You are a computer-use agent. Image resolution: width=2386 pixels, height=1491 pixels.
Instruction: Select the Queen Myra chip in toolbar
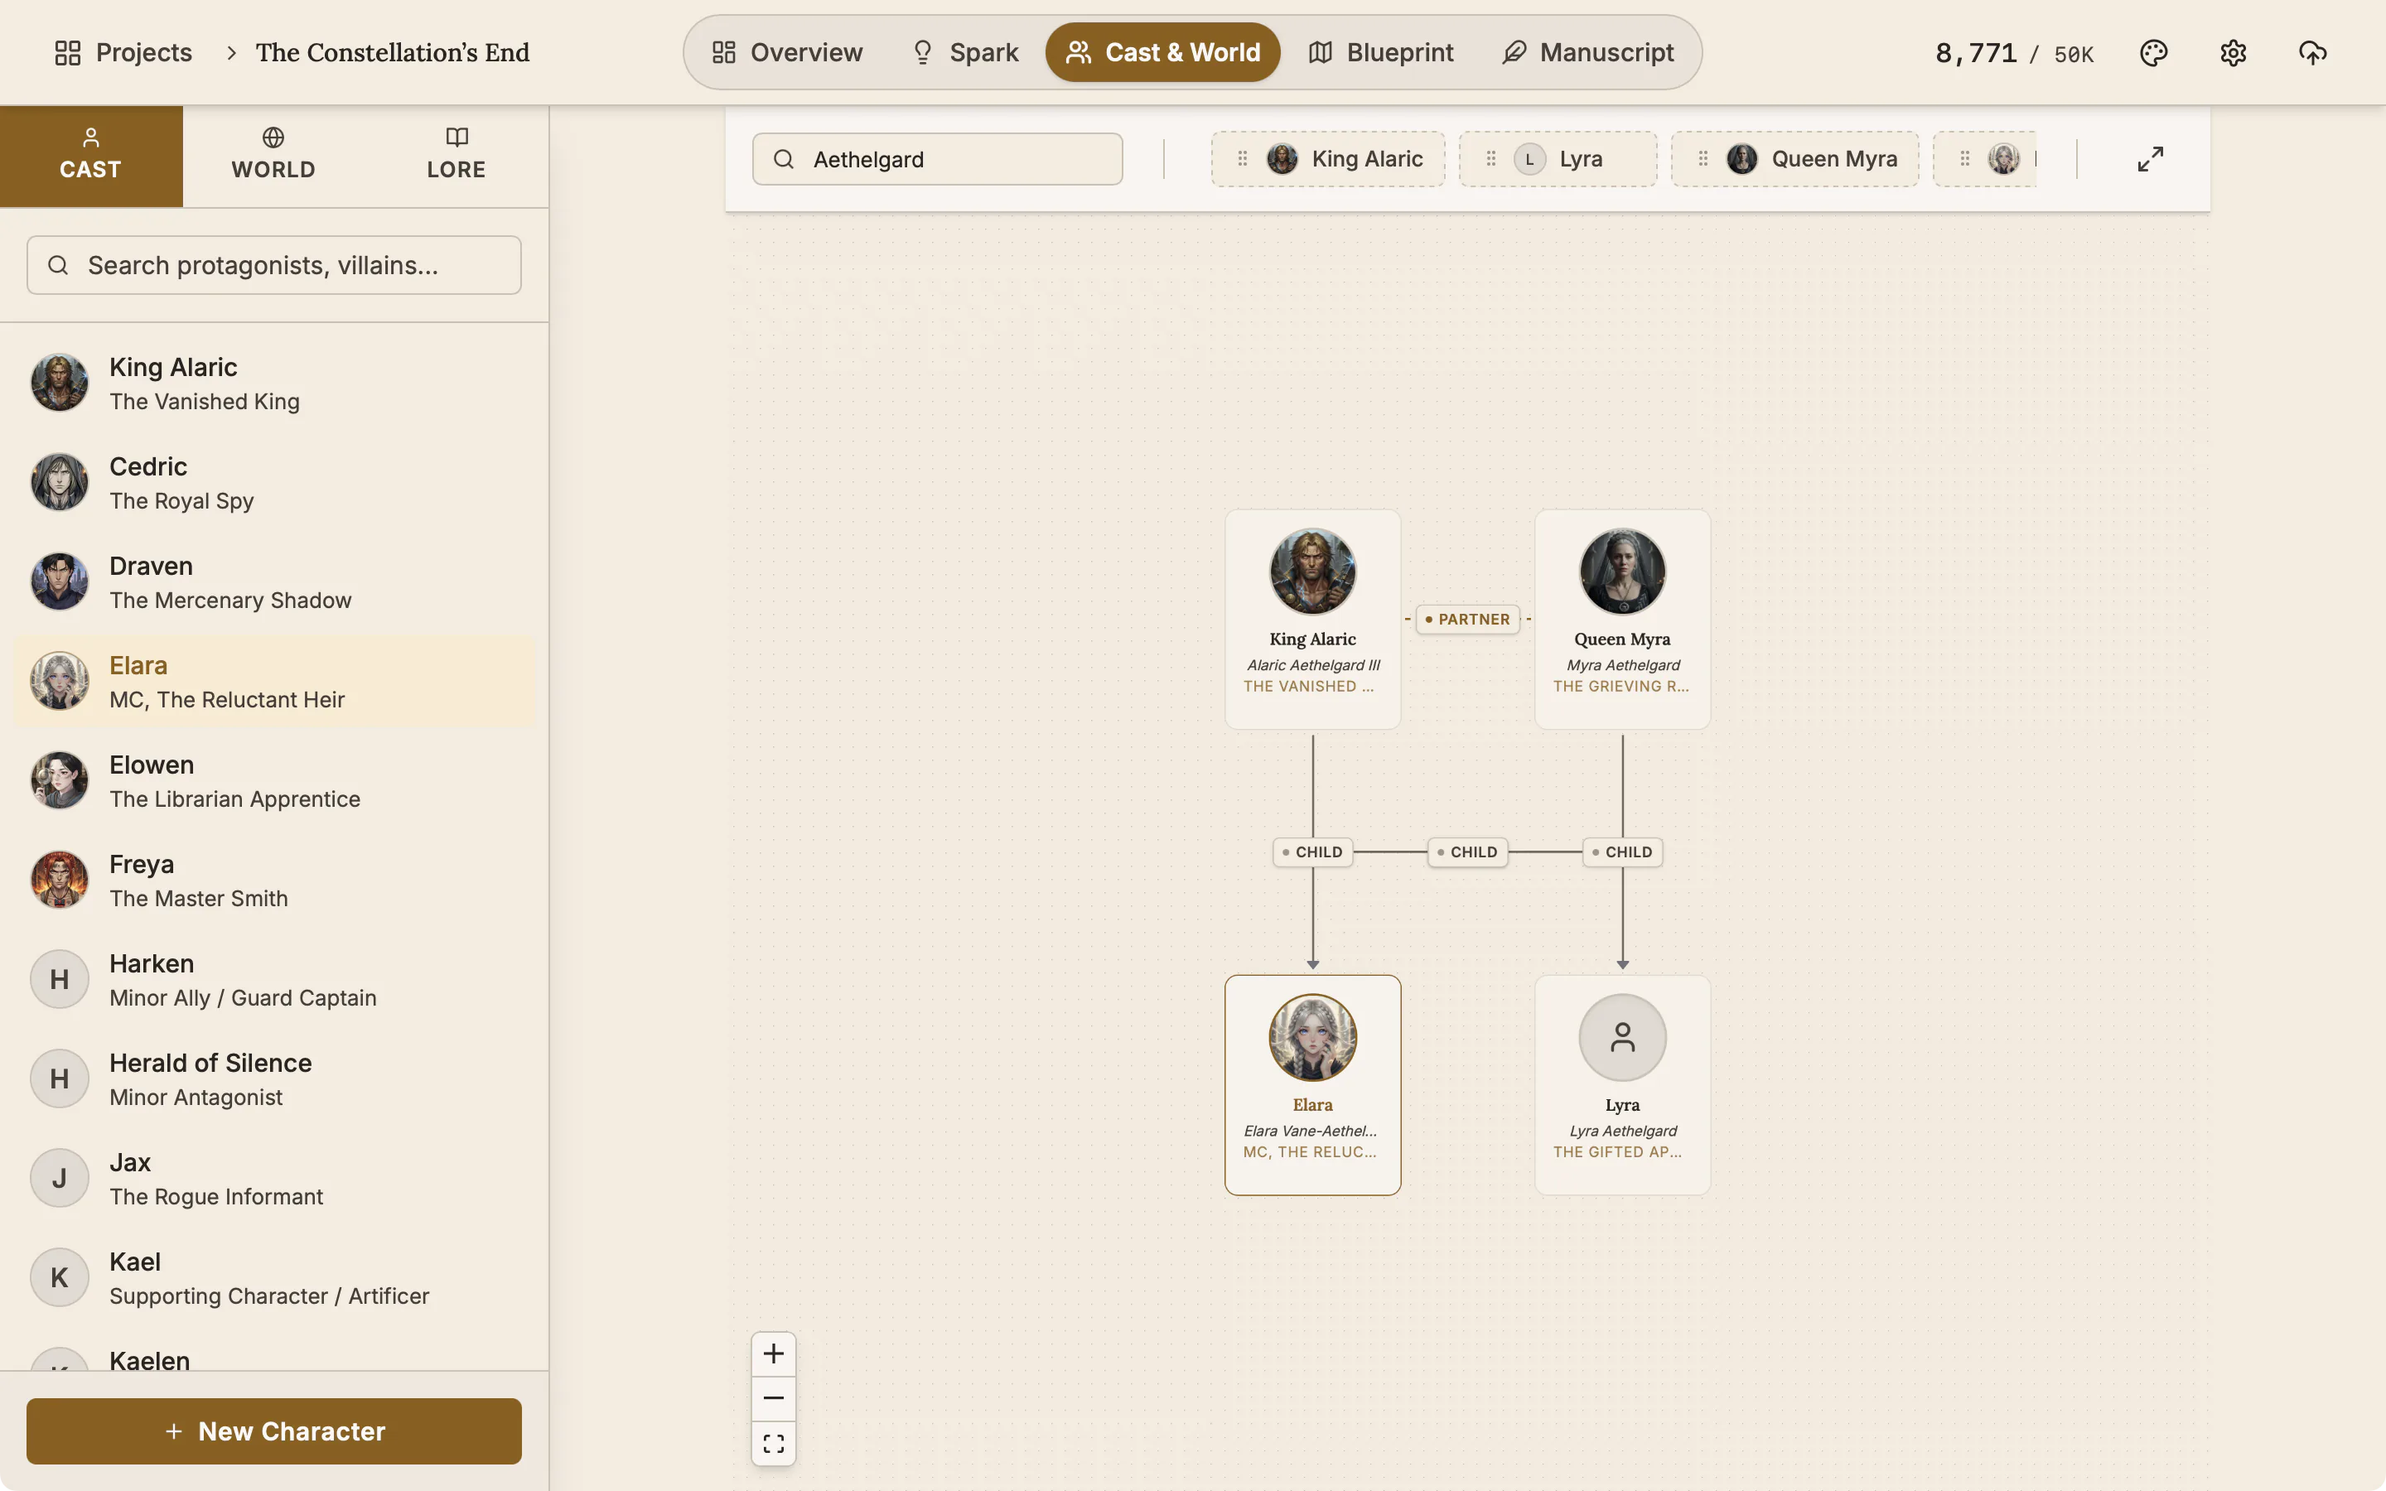point(1794,159)
